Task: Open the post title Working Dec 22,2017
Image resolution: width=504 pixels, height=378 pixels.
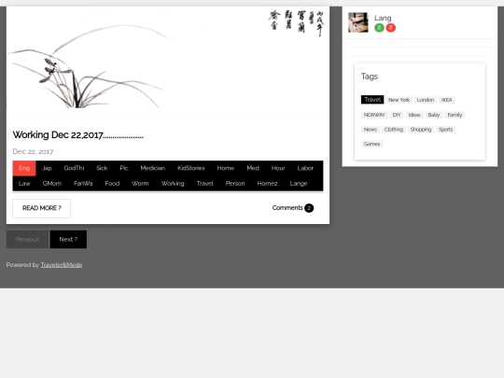Action: click(78, 134)
